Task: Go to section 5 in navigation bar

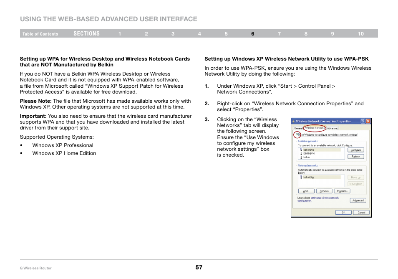Action: (x=226, y=34)
